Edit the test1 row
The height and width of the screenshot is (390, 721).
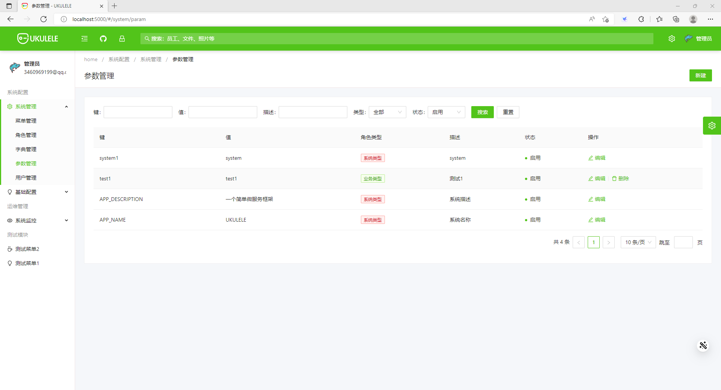597,178
